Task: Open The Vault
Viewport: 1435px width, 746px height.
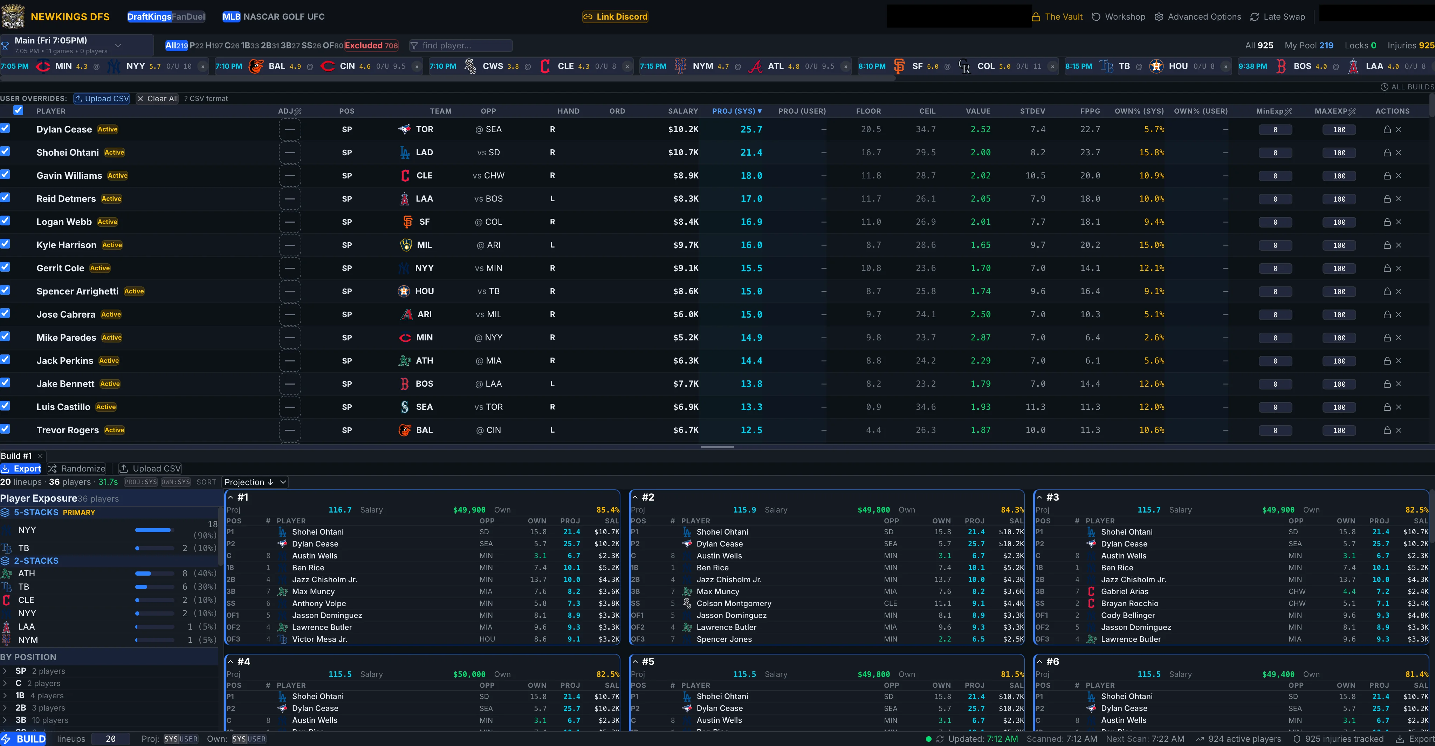Action: click(x=1057, y=17)
